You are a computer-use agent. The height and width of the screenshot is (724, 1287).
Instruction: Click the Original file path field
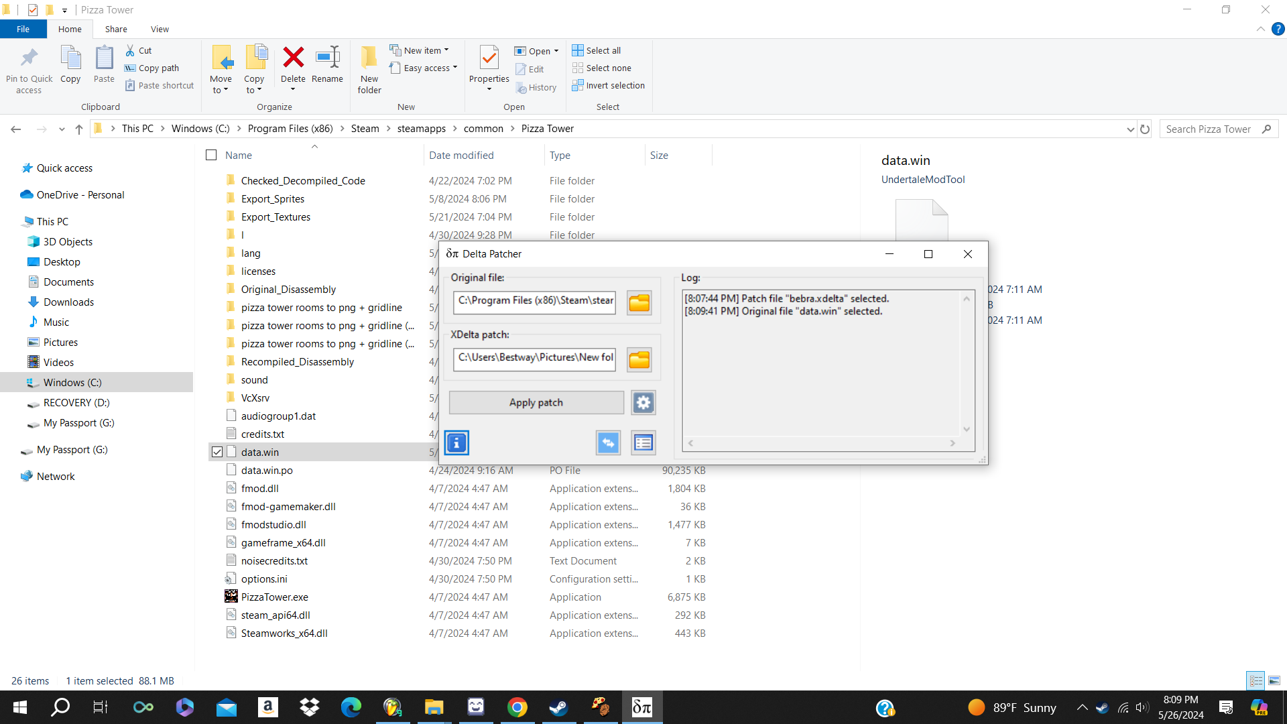[x=534, y=301]
